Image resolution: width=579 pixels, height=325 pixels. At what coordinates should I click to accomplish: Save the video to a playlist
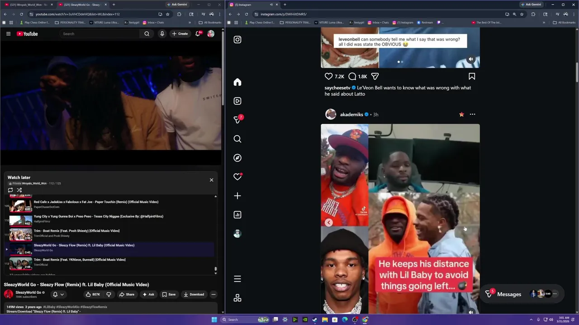tap(169, 294)
